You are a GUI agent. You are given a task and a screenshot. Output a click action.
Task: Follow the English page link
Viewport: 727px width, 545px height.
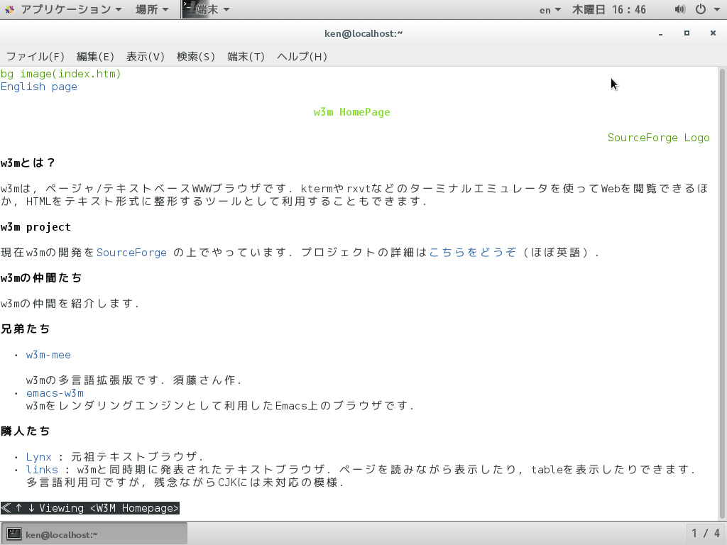39,87
